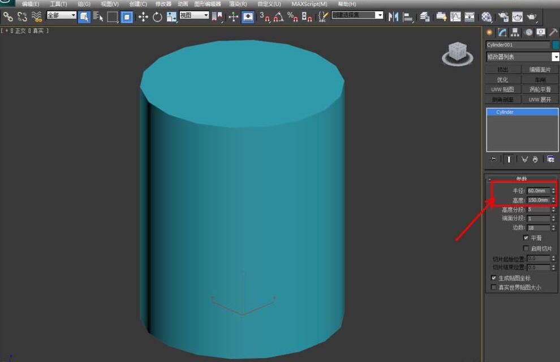Viewport: 560px width, 362px height.
Task: Activate the Select and Scale tool
Action: click(171, 17)
